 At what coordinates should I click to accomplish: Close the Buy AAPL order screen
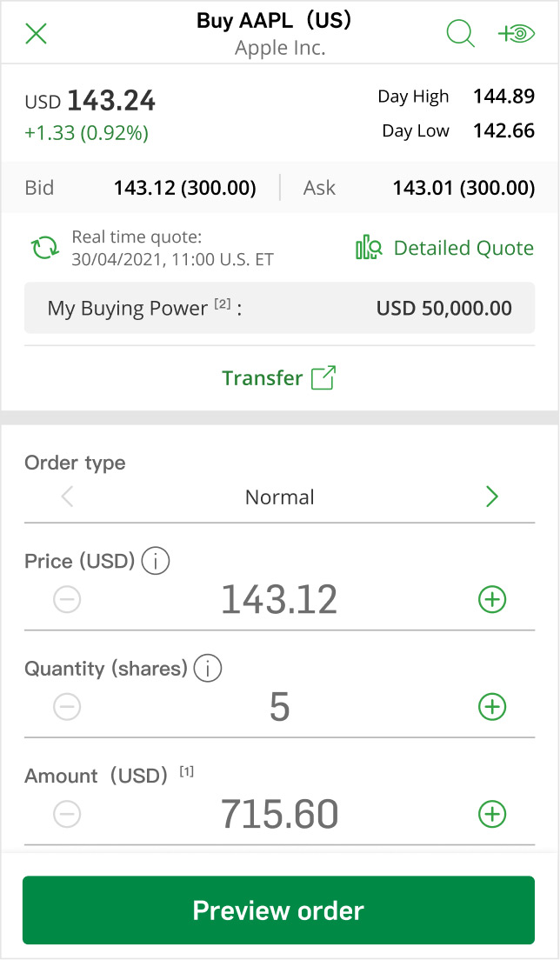pos(37,34)
